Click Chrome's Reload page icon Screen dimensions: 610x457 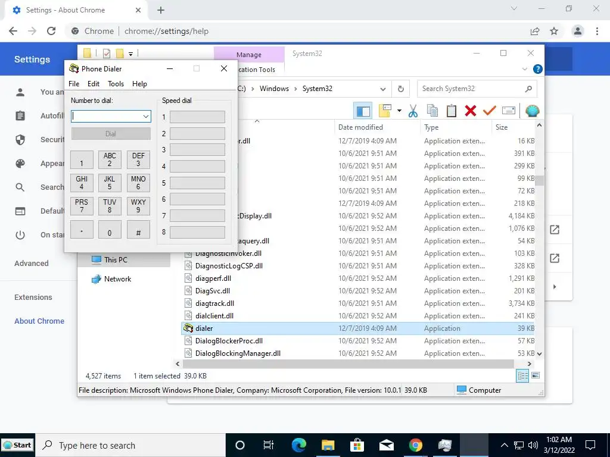[51, 31]
